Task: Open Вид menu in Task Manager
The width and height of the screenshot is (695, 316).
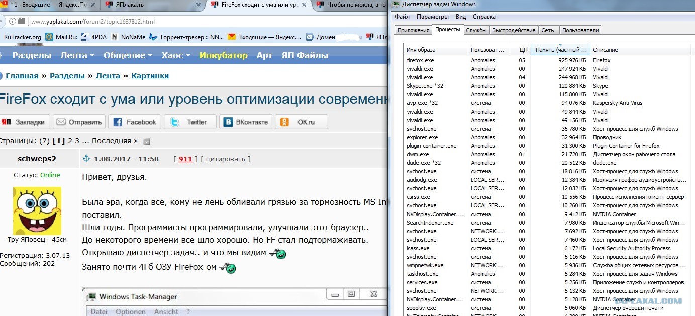Action: click(461, 17)
